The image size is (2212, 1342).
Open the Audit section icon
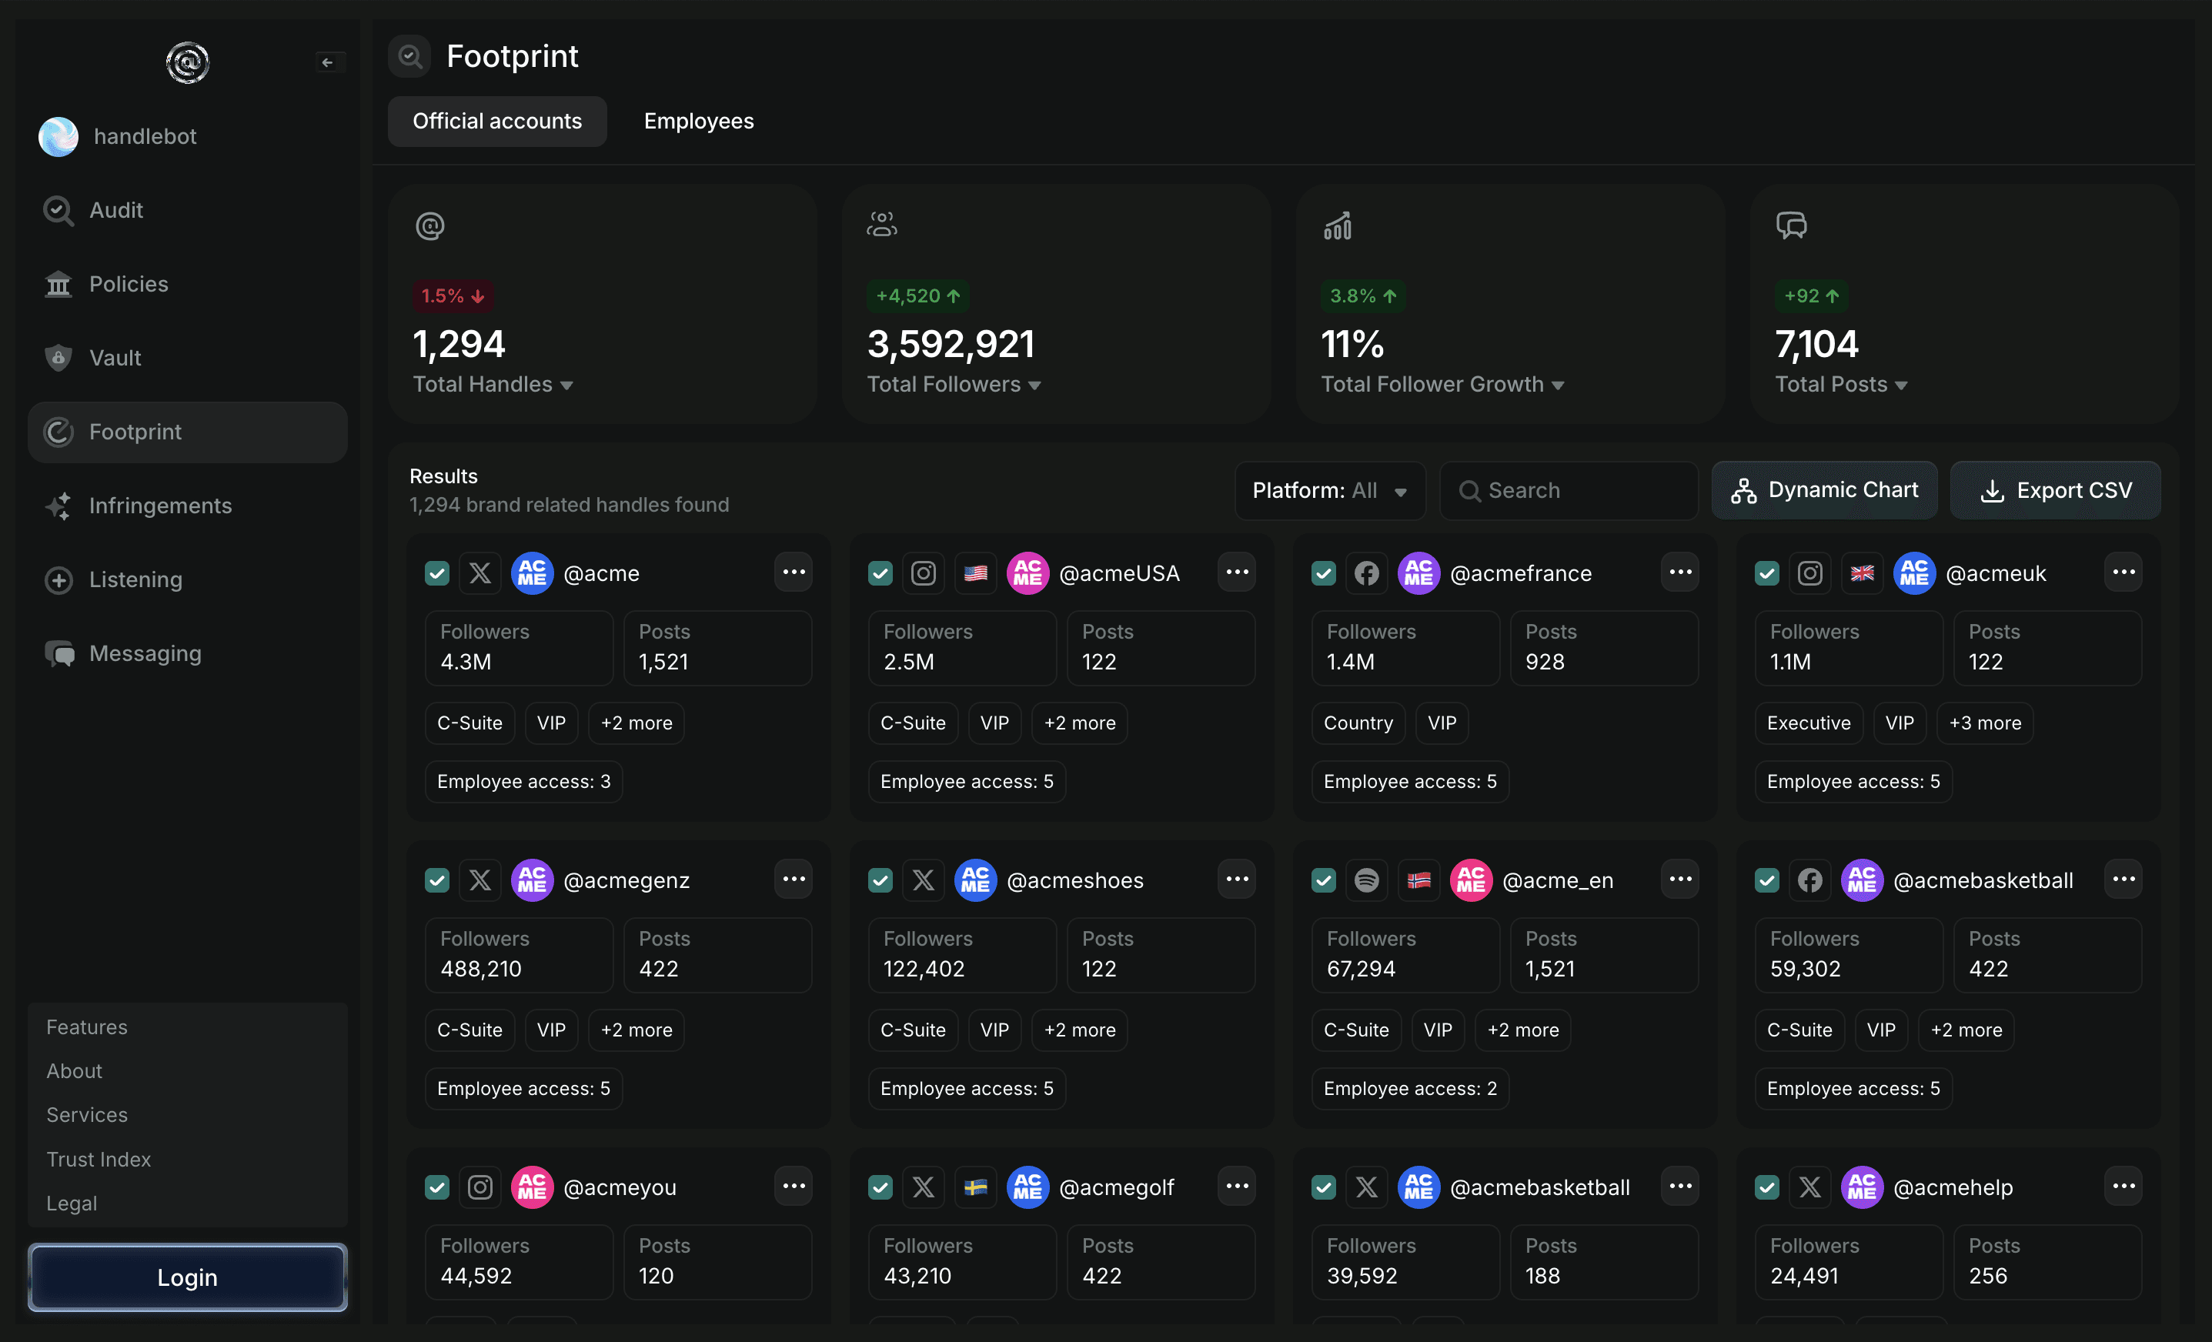pos(58,210)
